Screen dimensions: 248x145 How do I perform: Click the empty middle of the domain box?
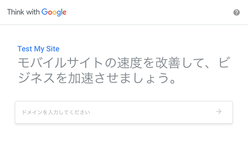[152, 112]
